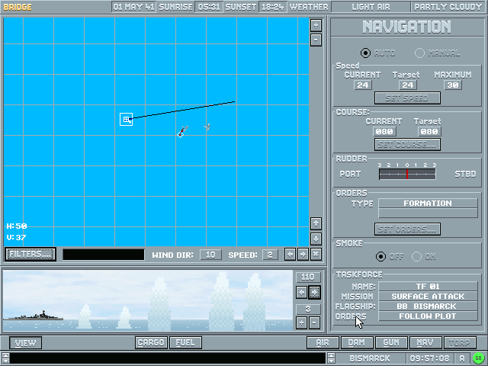Open the FILTERS dialog
The image size is (488, 366).
coord(30,254)
